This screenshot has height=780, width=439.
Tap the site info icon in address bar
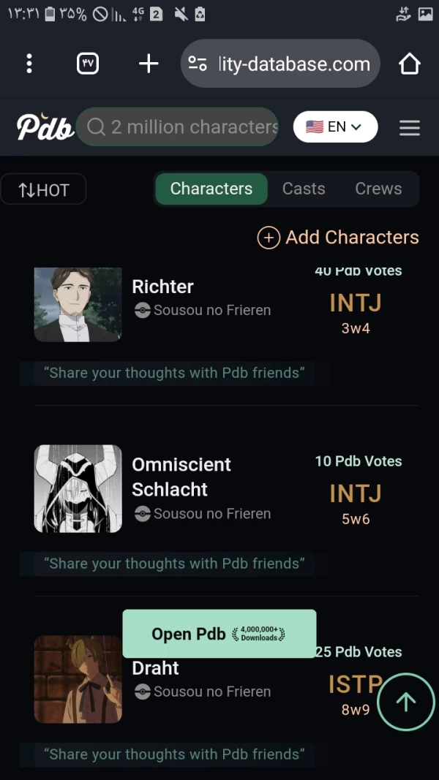point(198,64)
